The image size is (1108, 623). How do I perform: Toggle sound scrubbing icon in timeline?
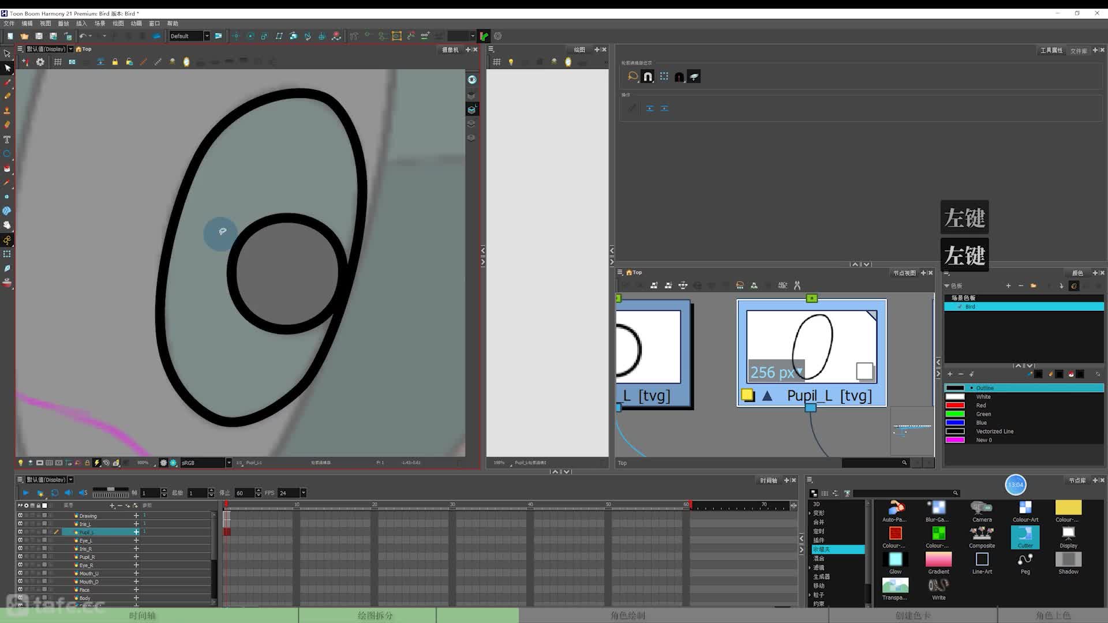(x=83, y=493)
